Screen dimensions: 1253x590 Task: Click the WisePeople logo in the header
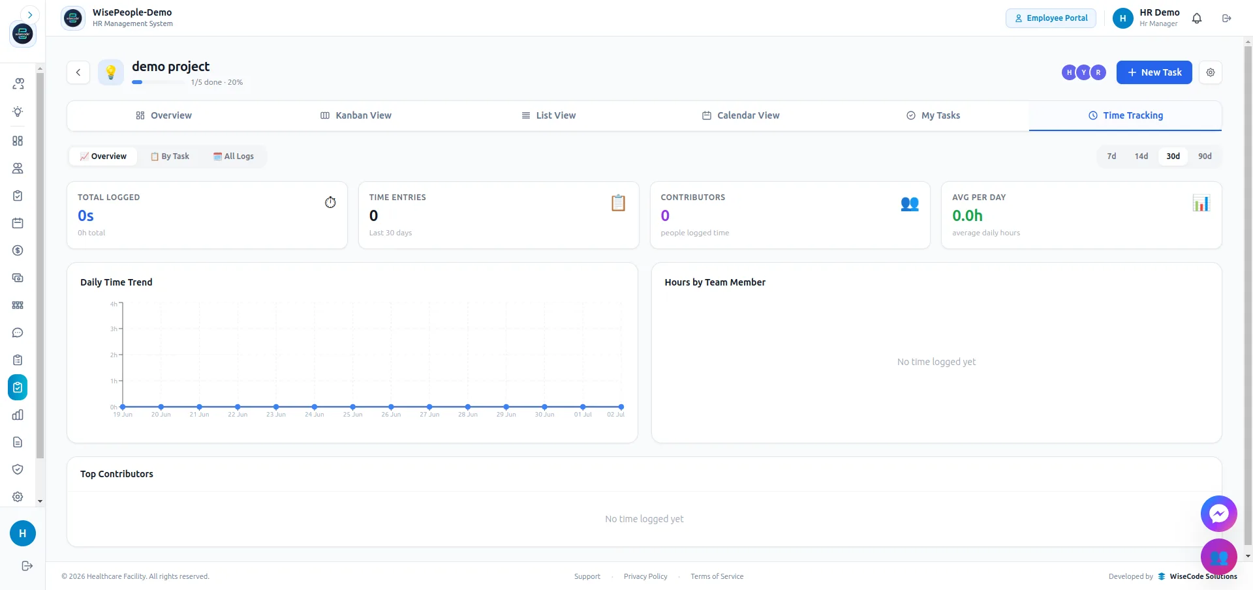point(73,18)
